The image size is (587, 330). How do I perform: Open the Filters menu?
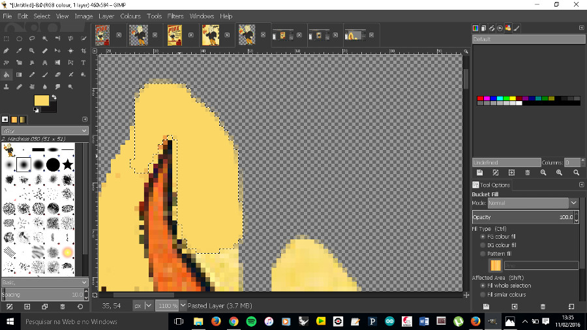point(175,16)
